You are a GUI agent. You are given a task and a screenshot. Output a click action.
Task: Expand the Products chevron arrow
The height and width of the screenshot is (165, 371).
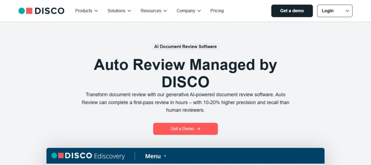pos(96,11)
